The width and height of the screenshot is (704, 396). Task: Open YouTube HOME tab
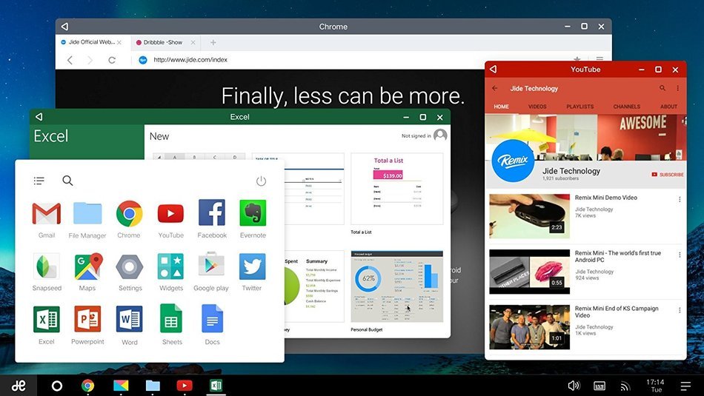[501, 107]
